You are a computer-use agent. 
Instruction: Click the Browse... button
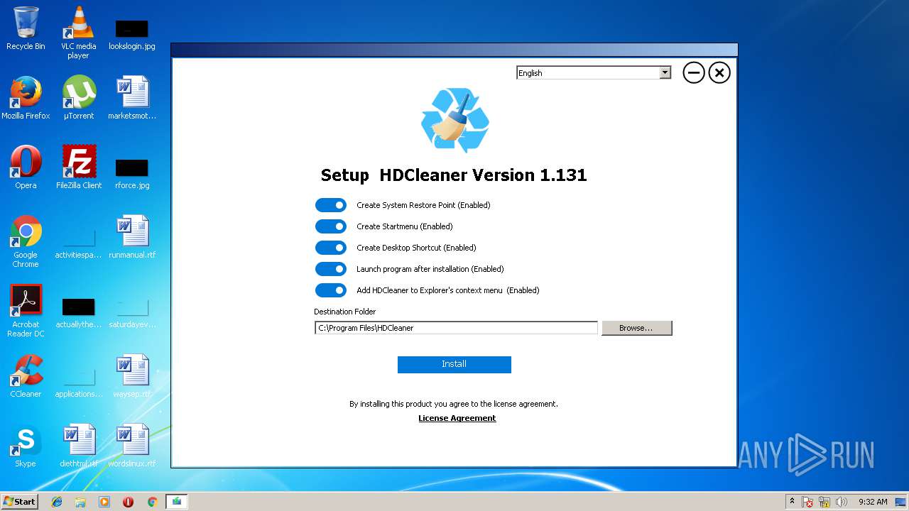(636, 328)
